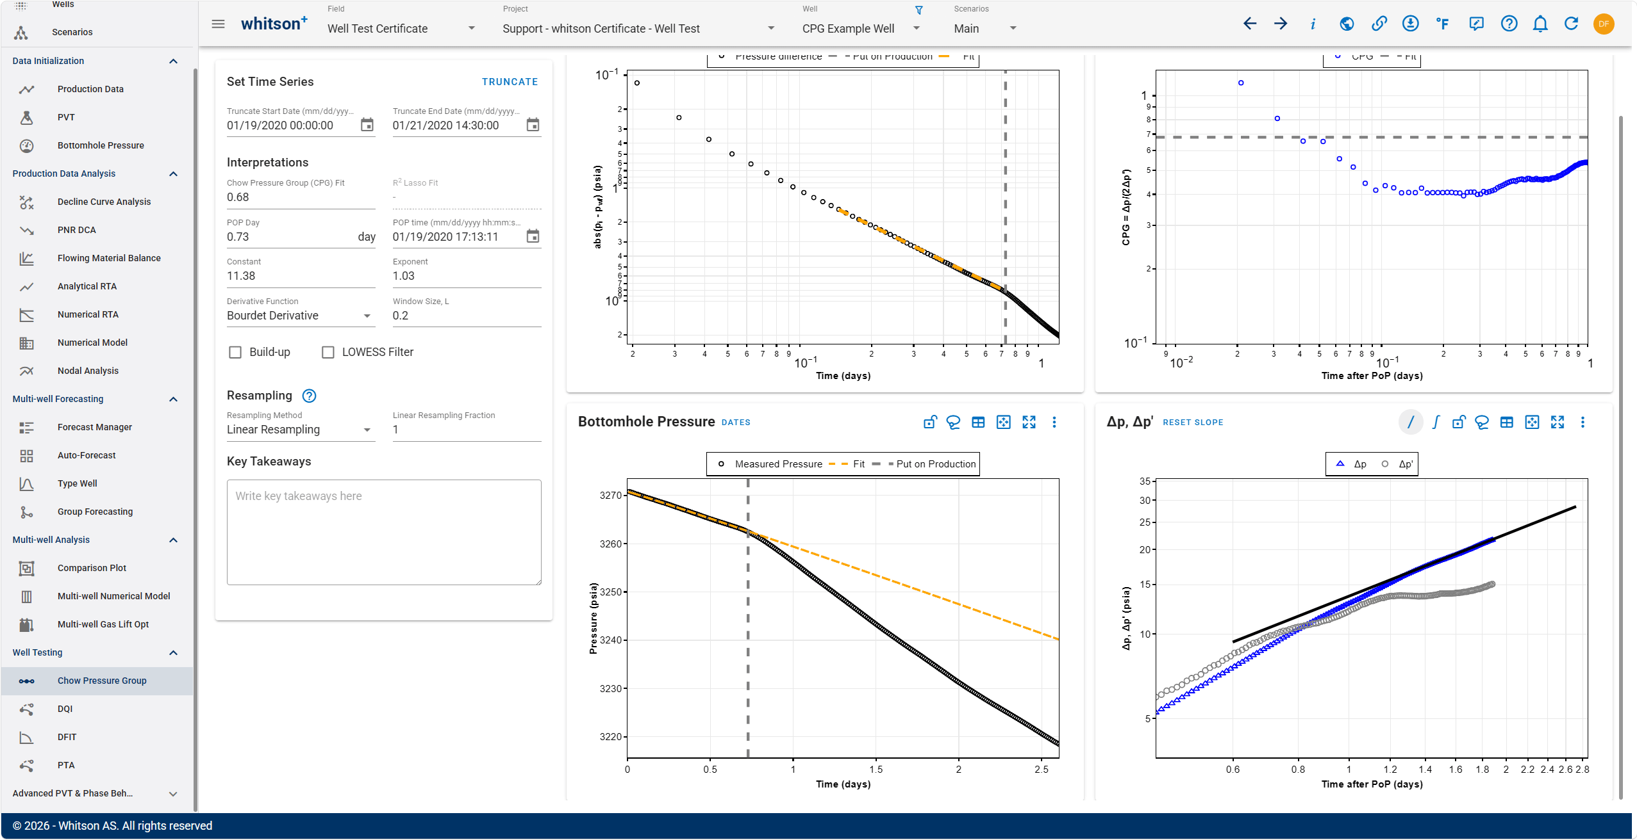This screenshot has width=1637, height=840.
Task: Select the straight line slope tool
Action: [1410, 422]
